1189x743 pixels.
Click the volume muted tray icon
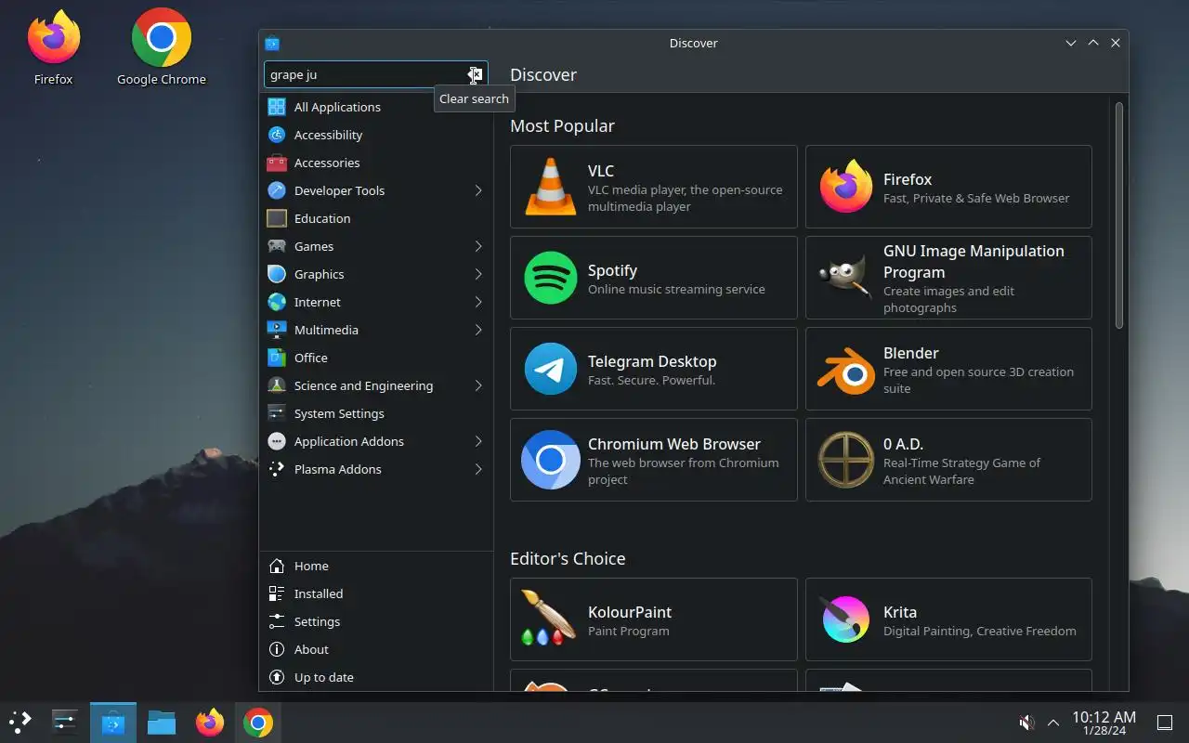1026,723
